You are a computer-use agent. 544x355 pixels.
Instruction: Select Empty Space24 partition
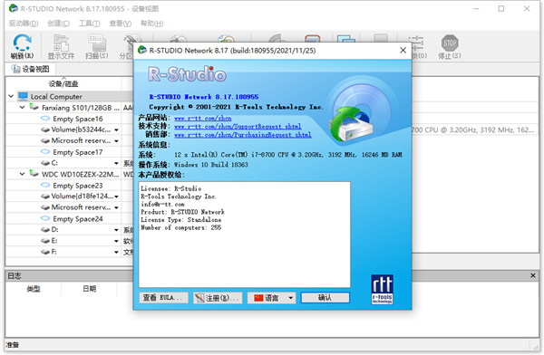click(78, 219)
